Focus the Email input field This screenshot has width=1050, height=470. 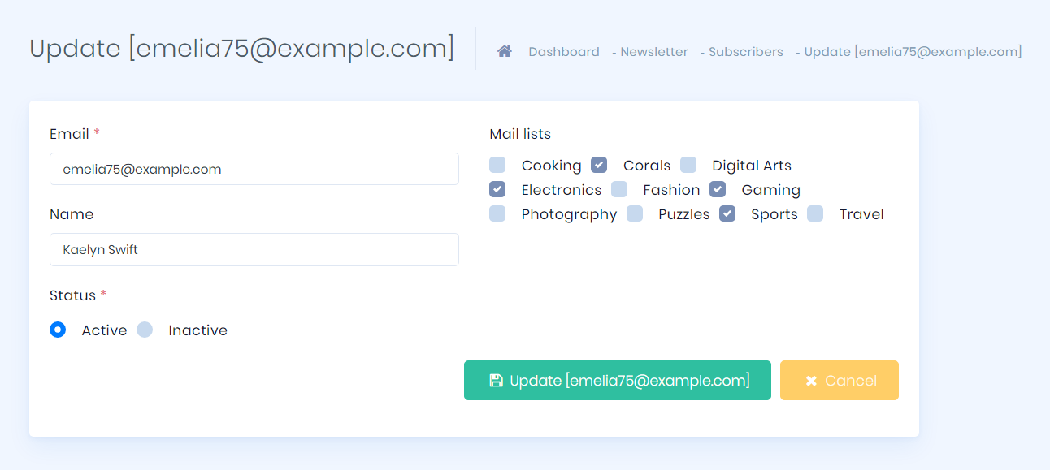254,169
